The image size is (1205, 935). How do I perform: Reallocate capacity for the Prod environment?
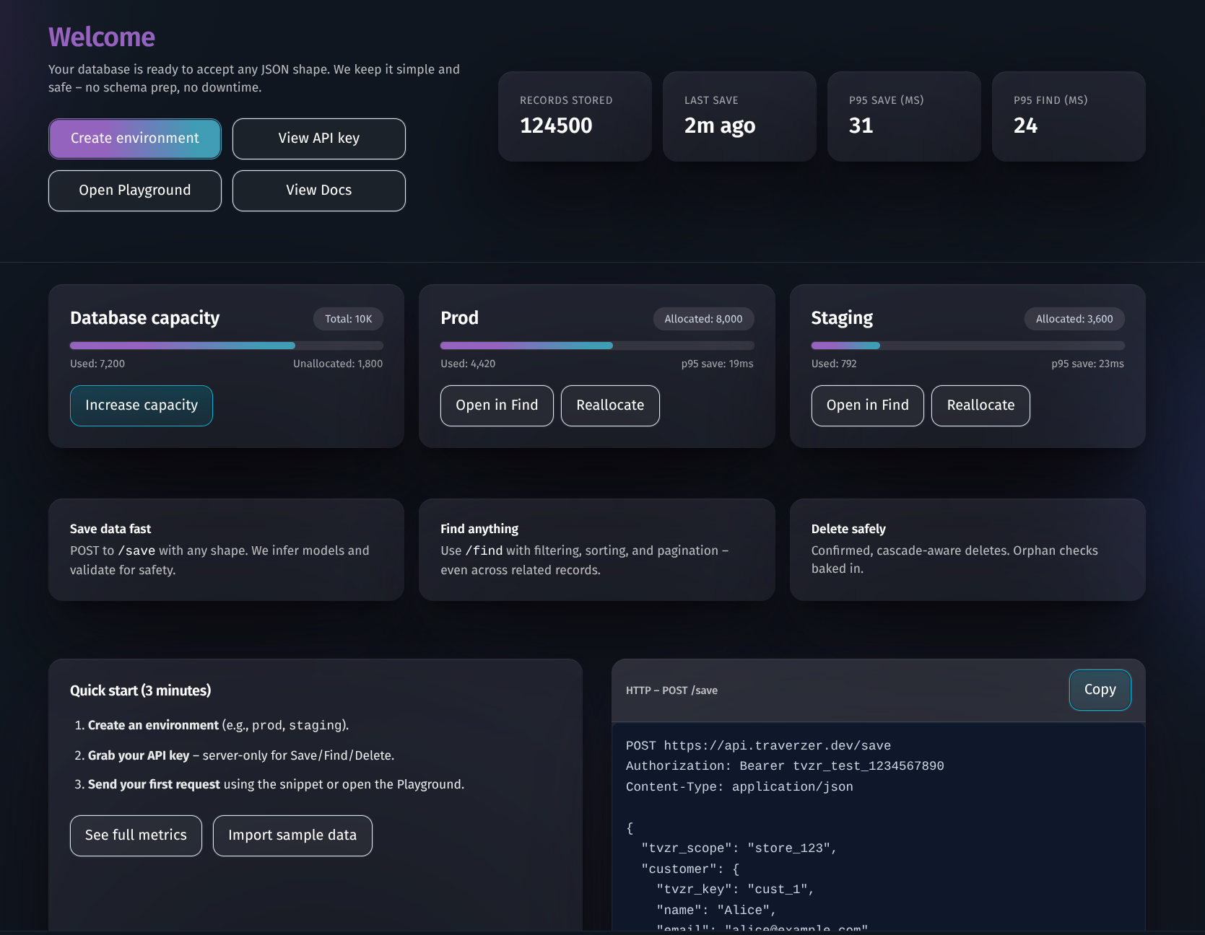click(x=609, y=405)
